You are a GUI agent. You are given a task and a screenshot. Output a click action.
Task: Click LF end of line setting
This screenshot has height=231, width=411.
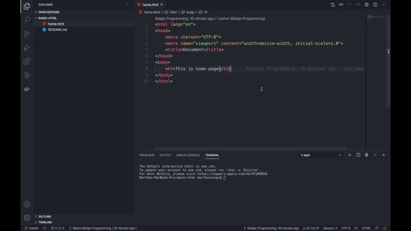click(356, 228)
